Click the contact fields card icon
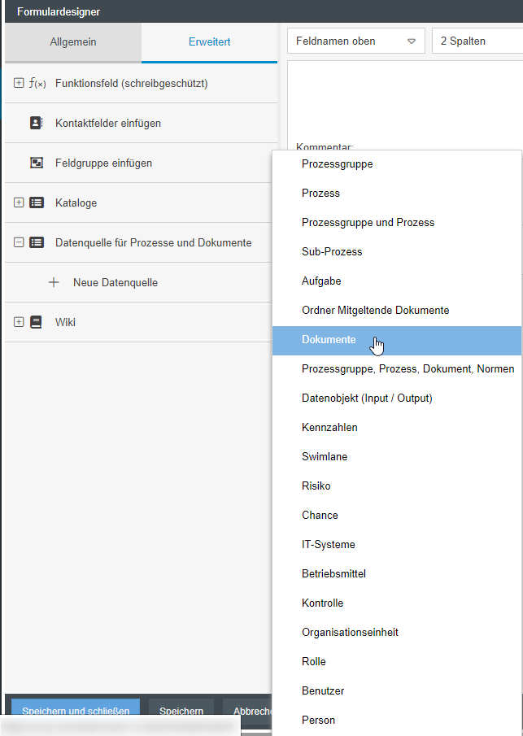Viewport: 523px width, 736px height. pyautogui.click(x=36, y=123)
